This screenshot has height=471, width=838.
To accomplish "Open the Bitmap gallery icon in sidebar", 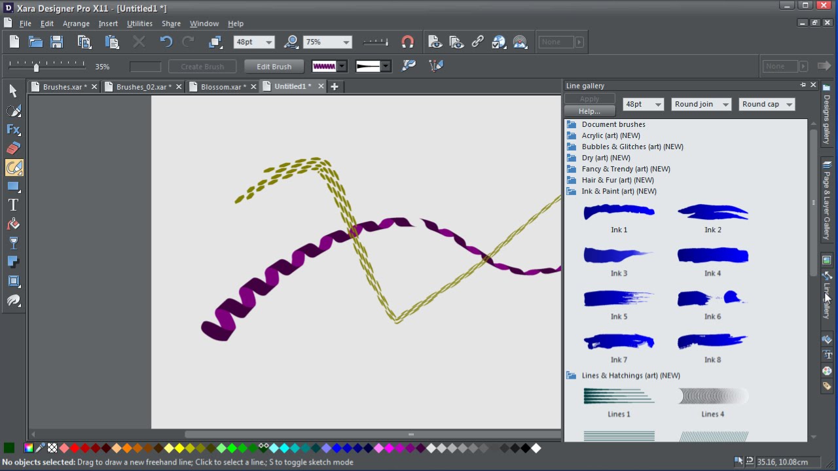I will [x=827, y=260].
